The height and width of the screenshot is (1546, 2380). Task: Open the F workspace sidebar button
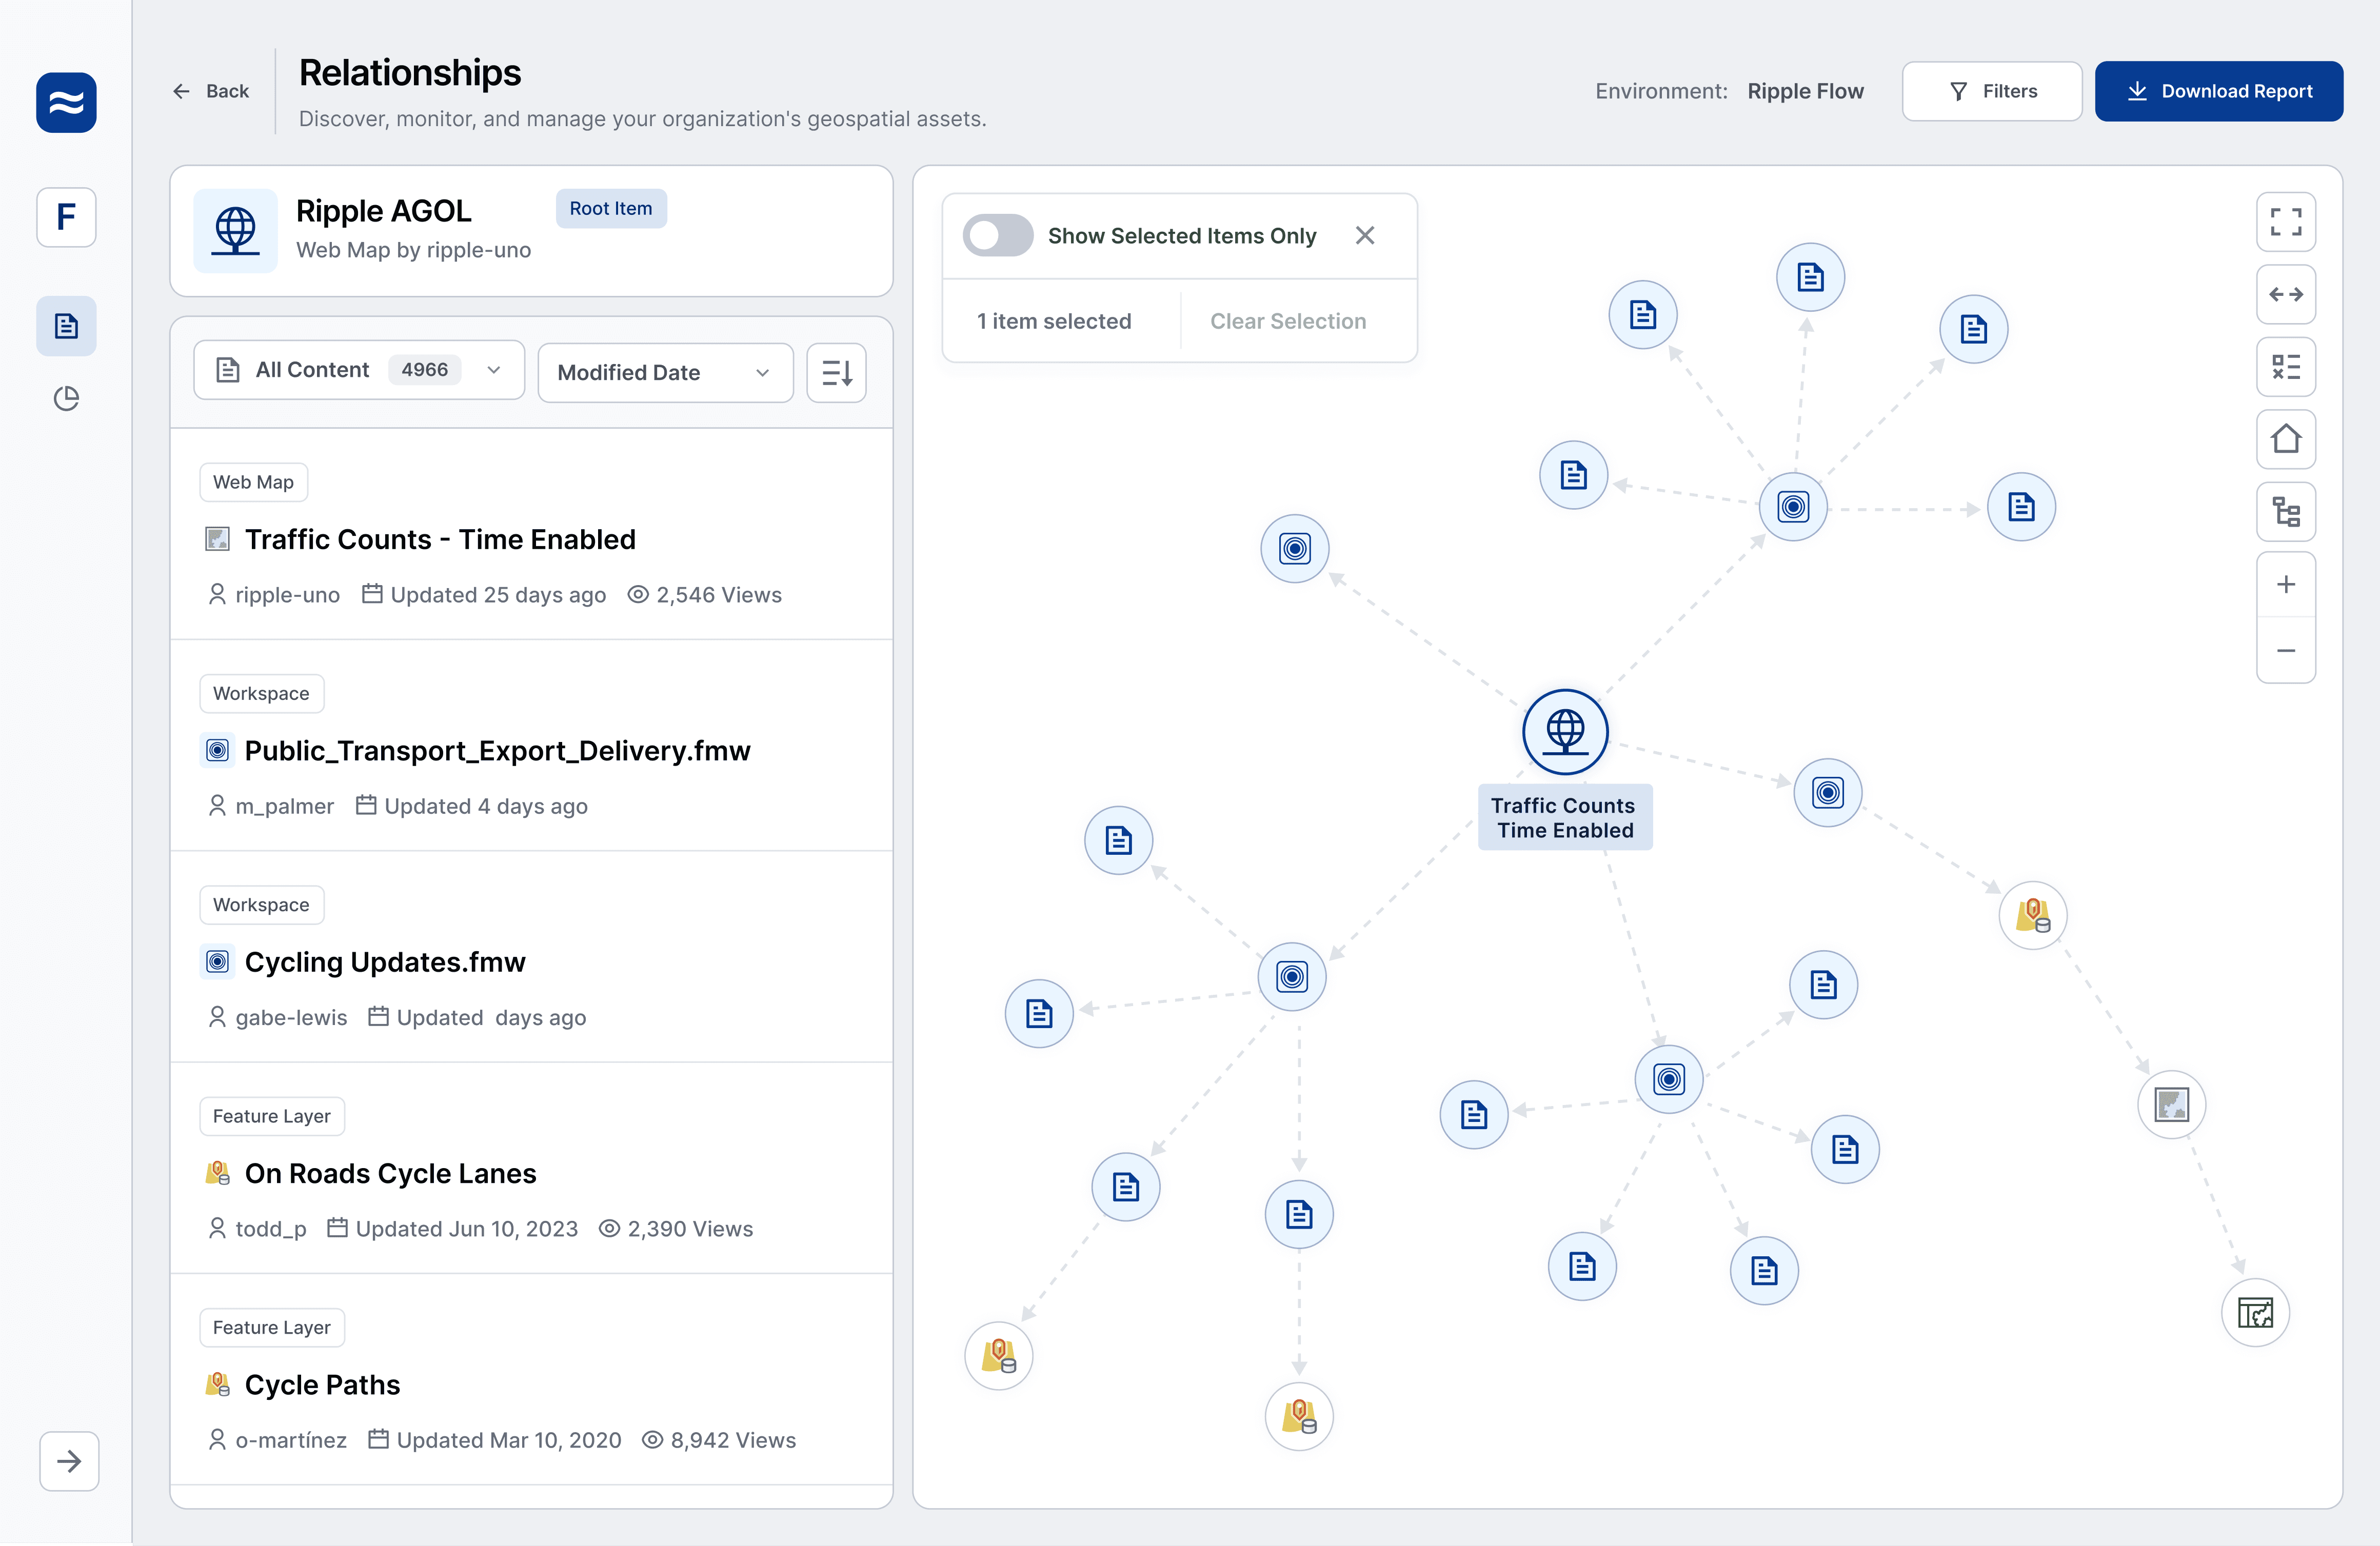[66, 216]
